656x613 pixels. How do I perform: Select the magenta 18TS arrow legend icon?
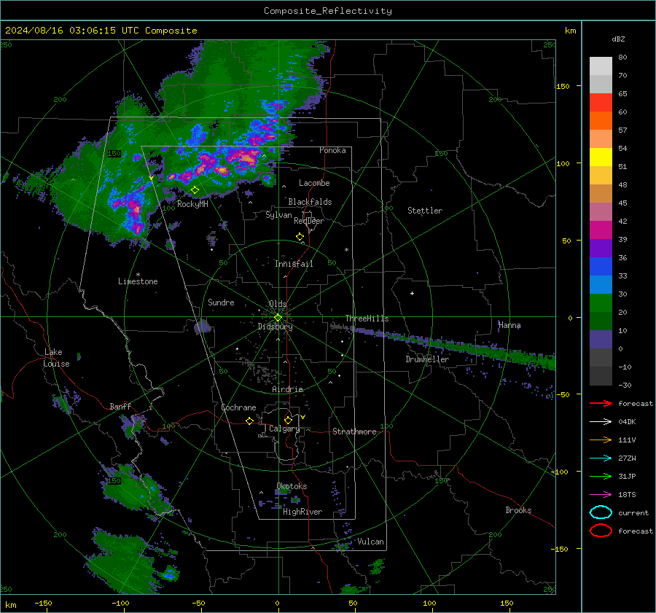(x=601, y=495)
